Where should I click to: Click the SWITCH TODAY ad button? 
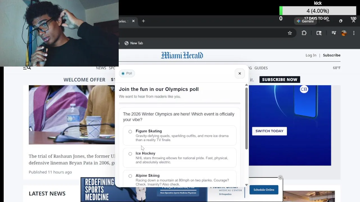click(269, 131)
